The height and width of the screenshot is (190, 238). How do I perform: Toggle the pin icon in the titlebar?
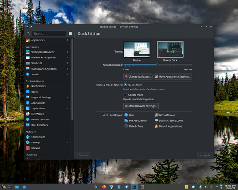click(x=31, y=27)
